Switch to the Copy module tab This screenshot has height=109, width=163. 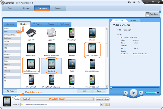click(10, 8)
